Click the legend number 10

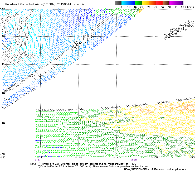tap(129, 7)
